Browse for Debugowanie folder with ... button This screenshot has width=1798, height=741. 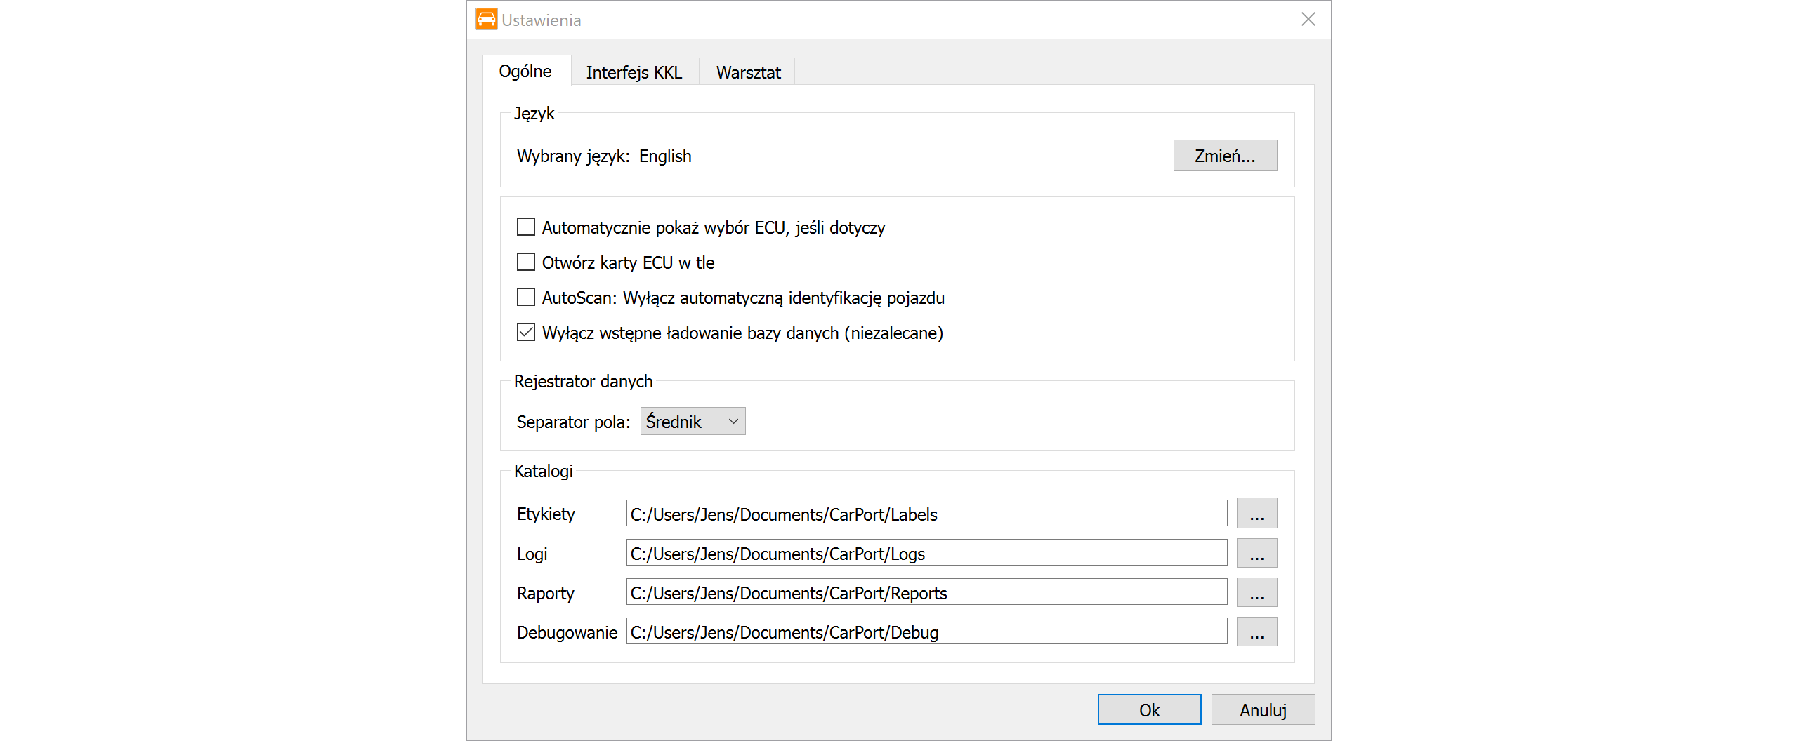tap(1256, 632)
